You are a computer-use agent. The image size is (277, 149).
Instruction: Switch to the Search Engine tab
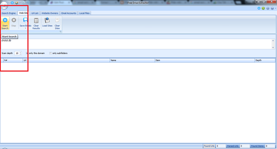click(9, 13)
